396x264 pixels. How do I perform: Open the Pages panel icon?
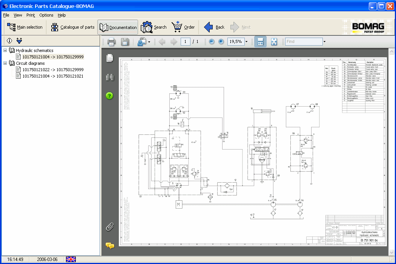pyautogui.click(x=110, y=58)
